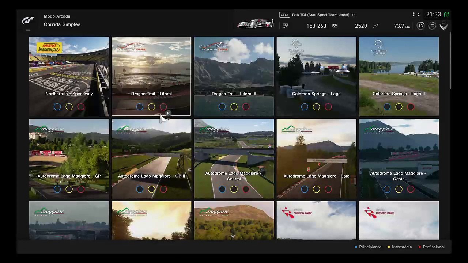Choose beginner blue circle on Northern Isle Speedway
468x263 pixels.
(x=57, y=107)
